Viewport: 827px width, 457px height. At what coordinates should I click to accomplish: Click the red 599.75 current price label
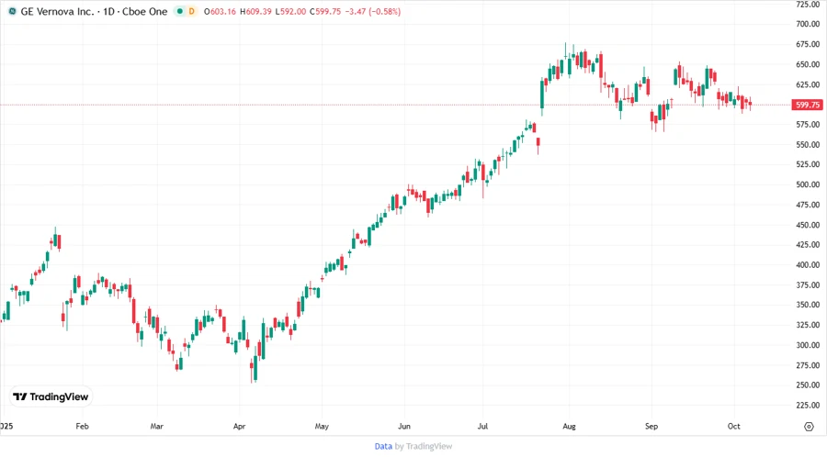[x=808, y=105]
